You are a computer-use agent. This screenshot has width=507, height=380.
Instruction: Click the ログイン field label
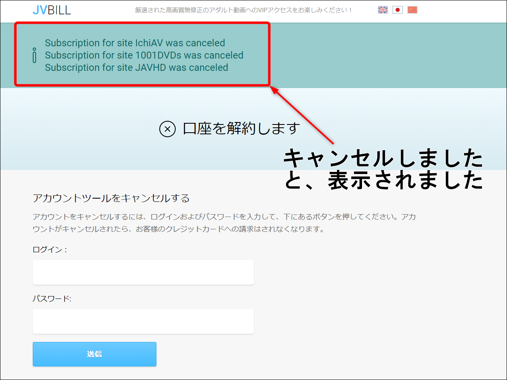[x=50, y=250]
